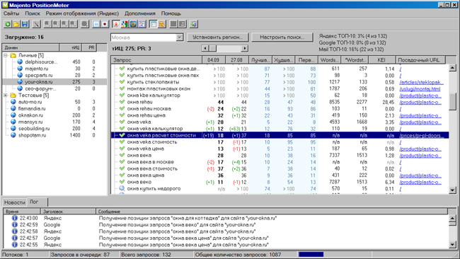Switch to the Лог tab
Screen dimensions: 460x259
37,202
